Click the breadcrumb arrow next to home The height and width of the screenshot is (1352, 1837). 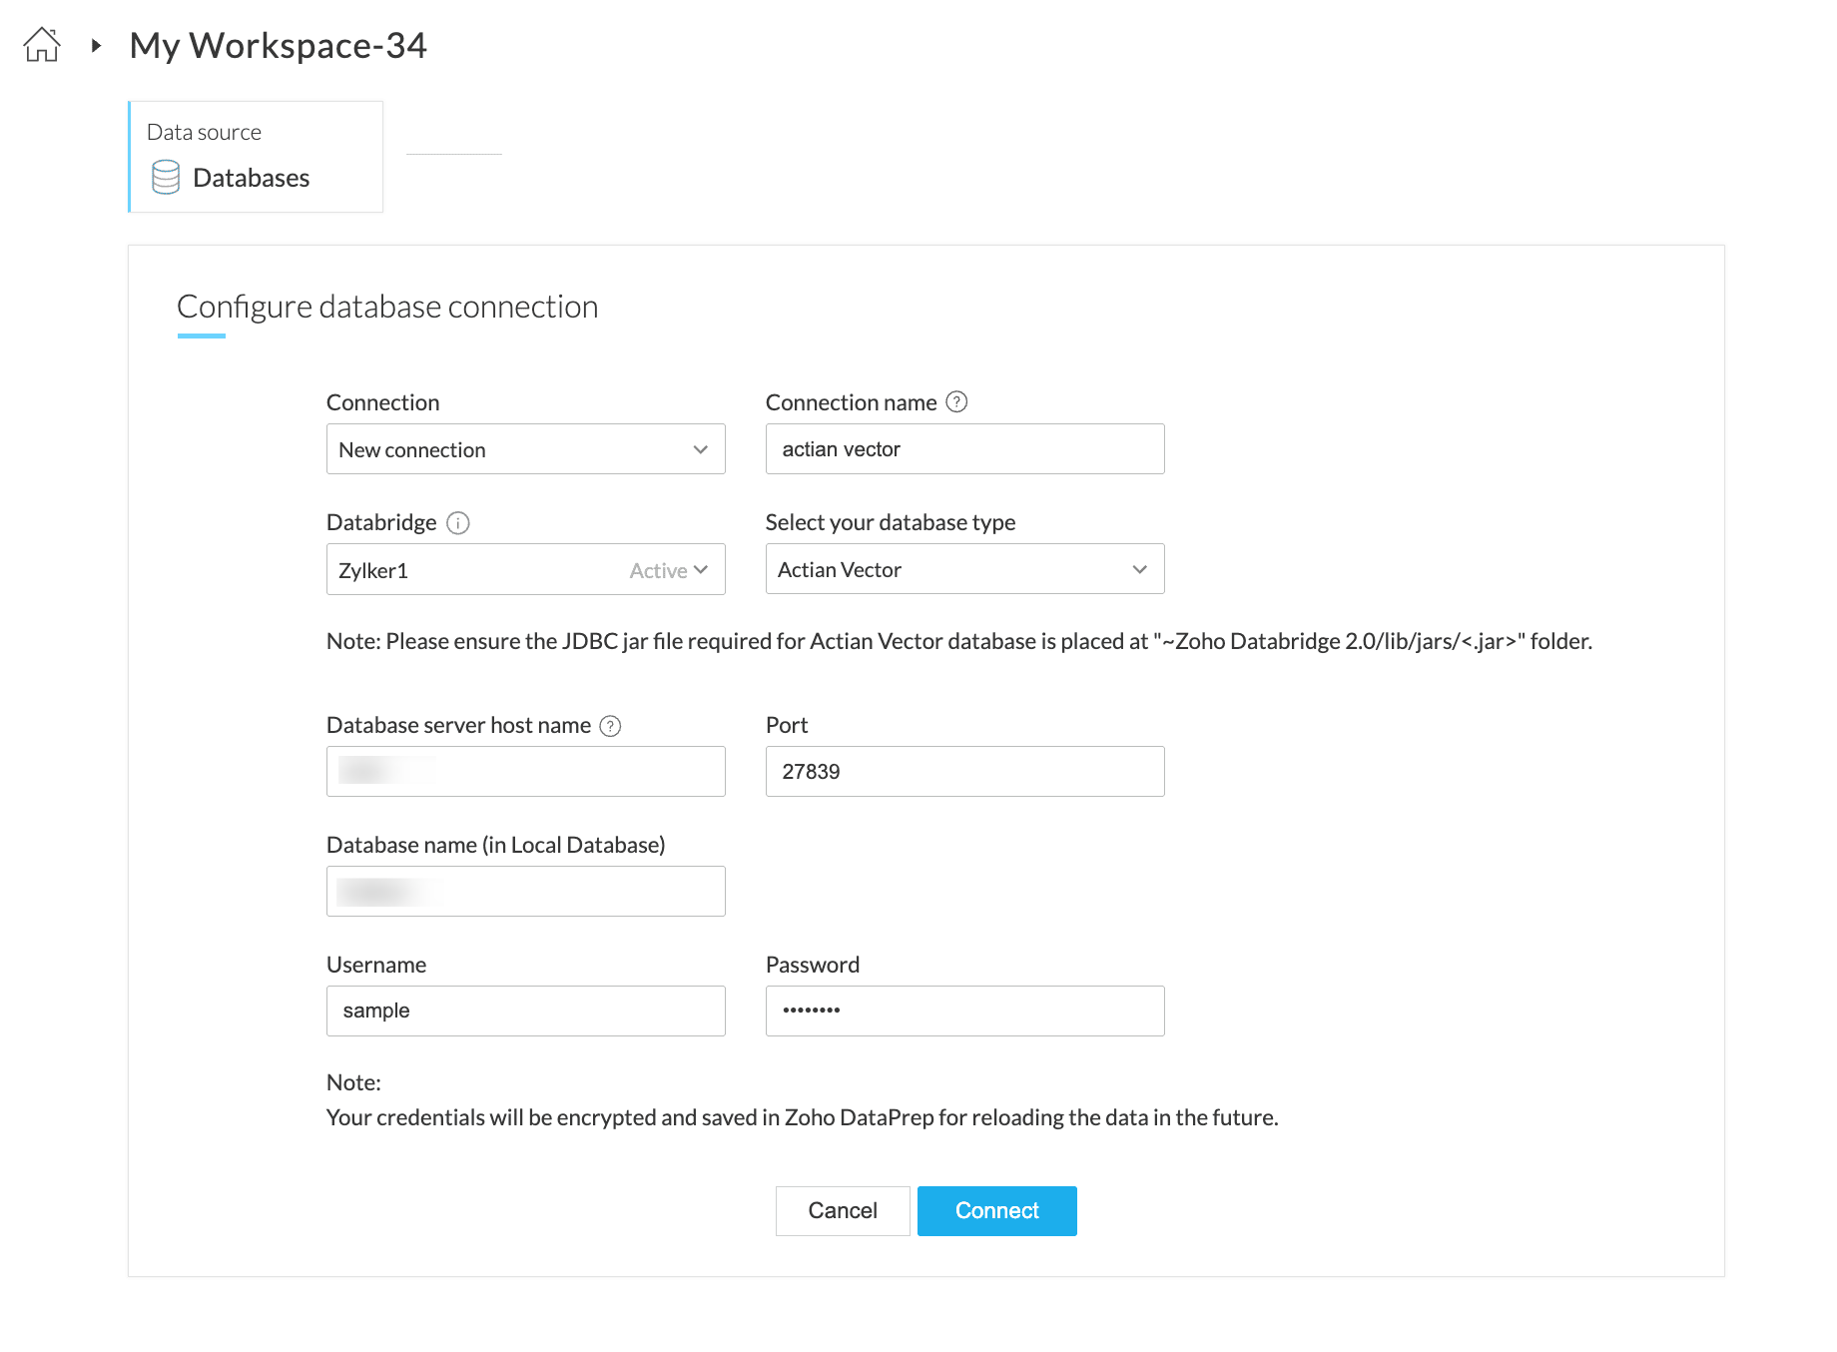(x=96, y=45)
